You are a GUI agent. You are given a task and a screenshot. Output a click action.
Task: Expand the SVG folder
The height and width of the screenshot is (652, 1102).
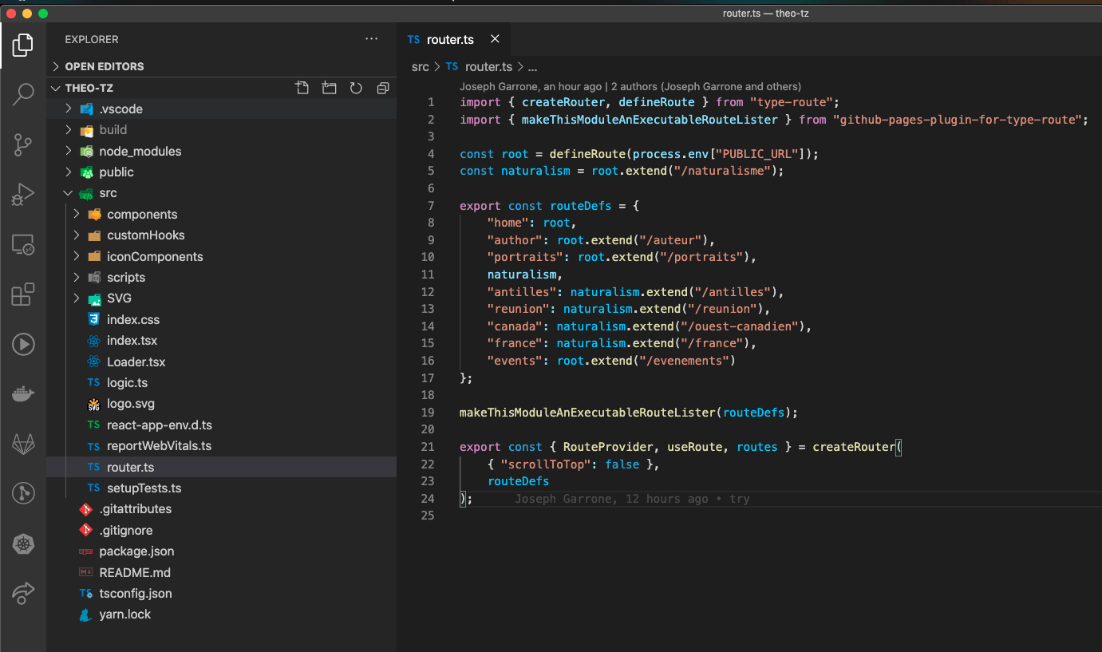[221, 298]
